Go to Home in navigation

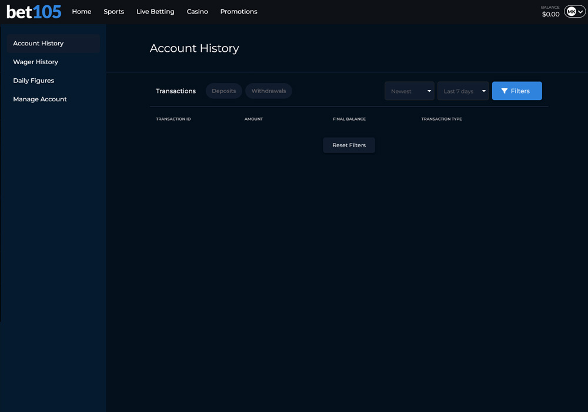82,12
